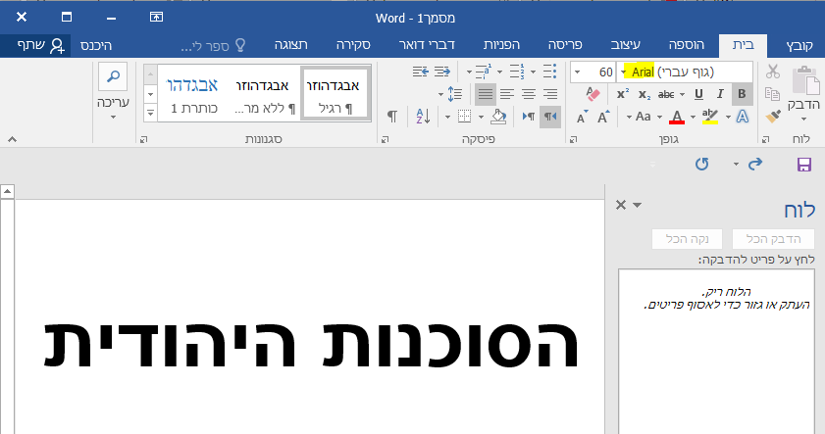The height and width of the screenshot is (434, 825).
Task: Click היכנס (Sign in) link
Action: click(96, 46)
